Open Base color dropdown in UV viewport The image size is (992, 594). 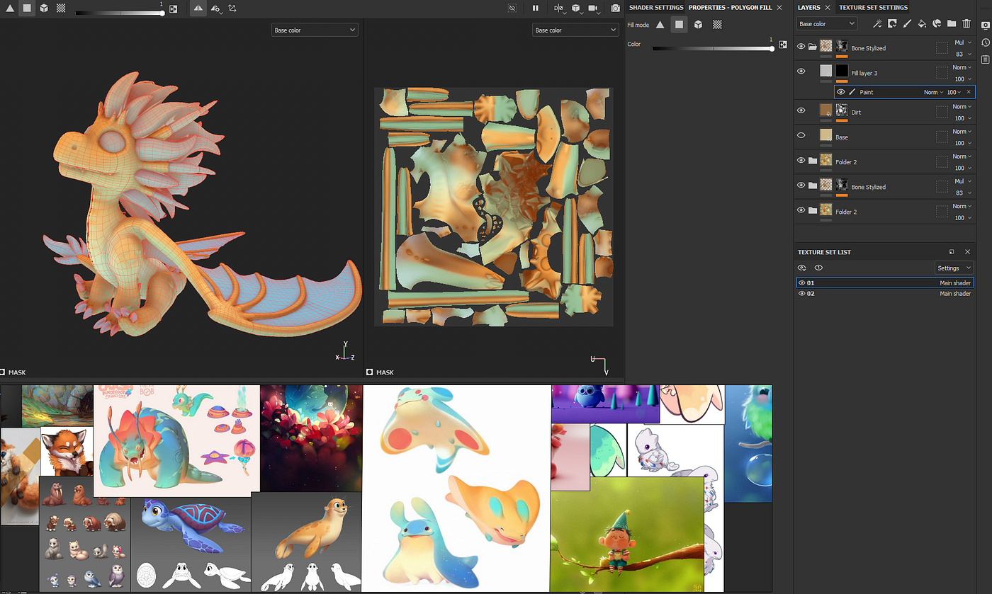[575, 30]
